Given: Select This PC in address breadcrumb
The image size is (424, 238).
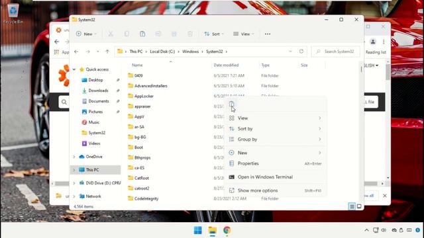Looking at the screenshot, I should tap(136, 52).
